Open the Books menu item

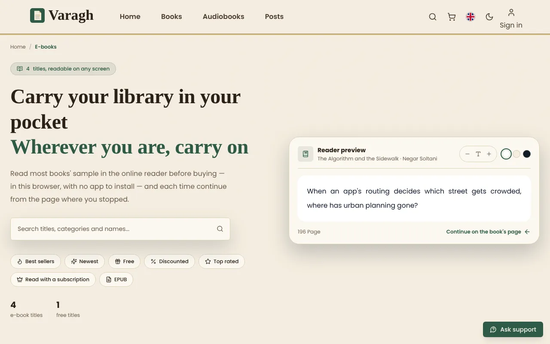[171, 17]
